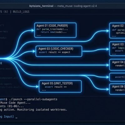Click the 'return new(node)...' code line
Viewport: 125px width, 125px height.
coord(53,32)
